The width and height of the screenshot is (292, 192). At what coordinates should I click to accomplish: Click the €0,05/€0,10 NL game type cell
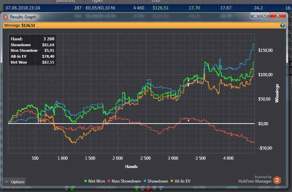click(100, 8)
